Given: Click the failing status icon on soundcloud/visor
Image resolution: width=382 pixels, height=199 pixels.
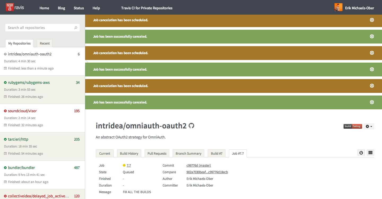Looking at the screenshot, I should 5,111.
